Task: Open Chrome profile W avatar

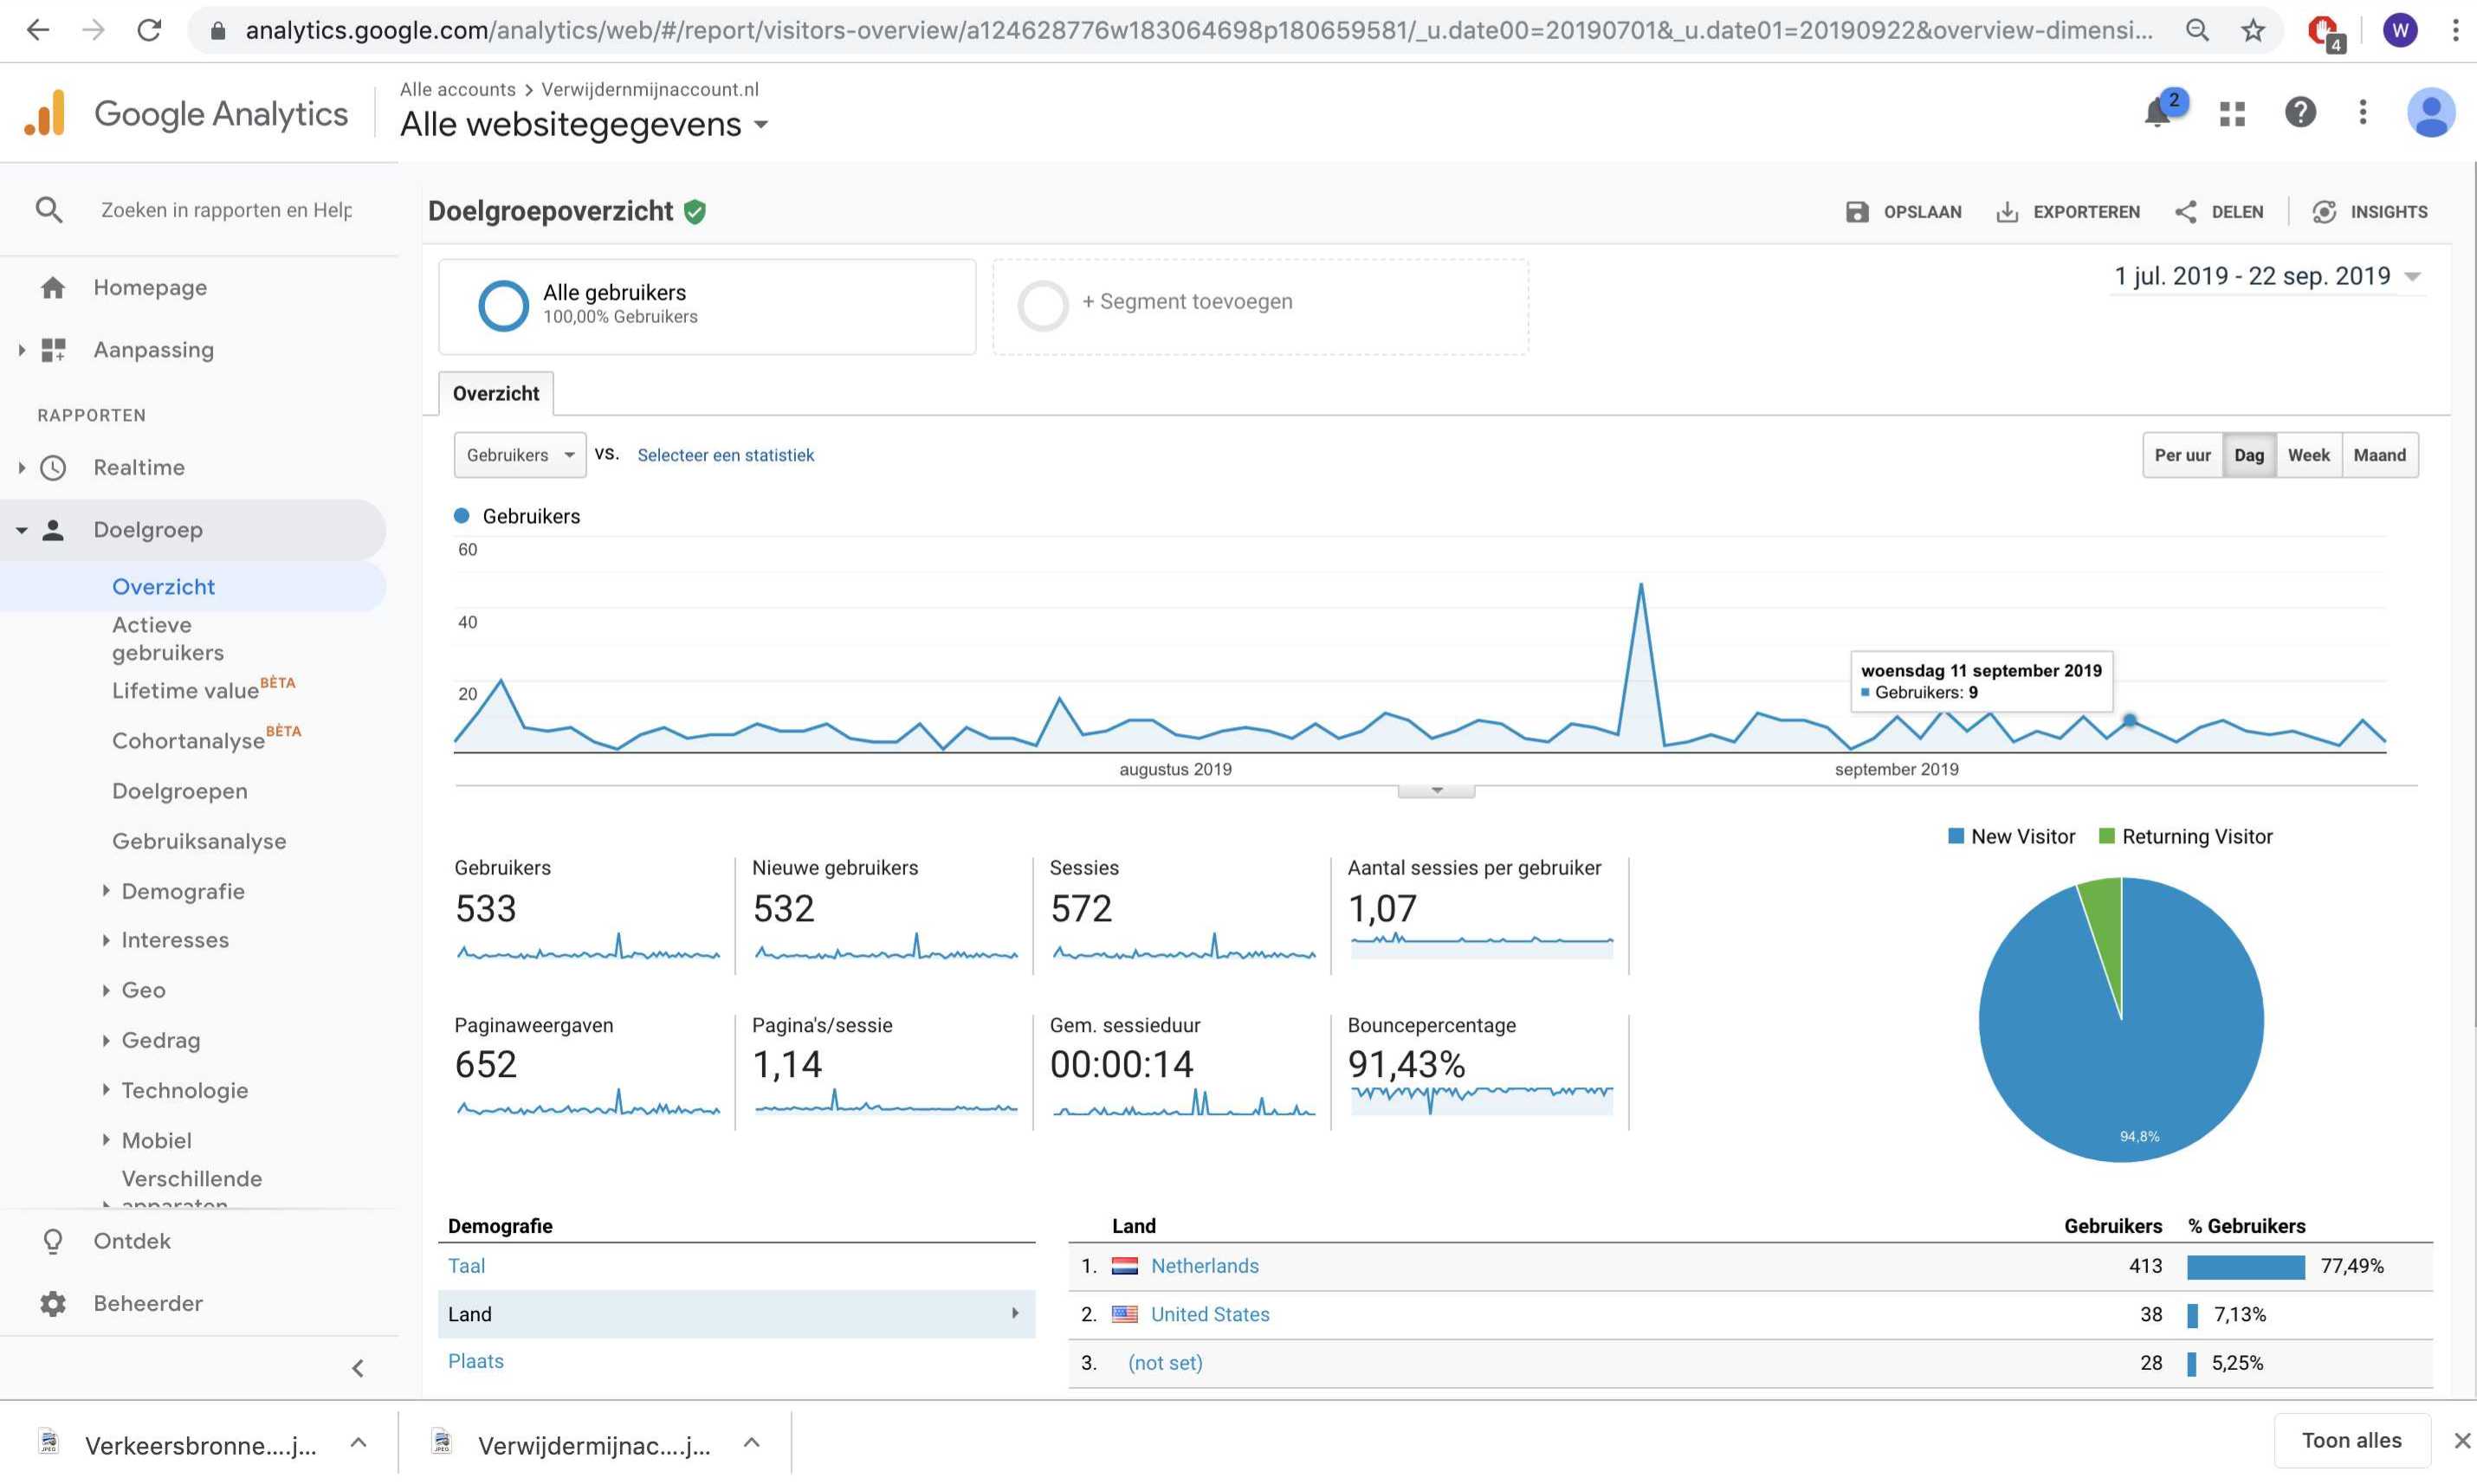Action: point(2400,31)
